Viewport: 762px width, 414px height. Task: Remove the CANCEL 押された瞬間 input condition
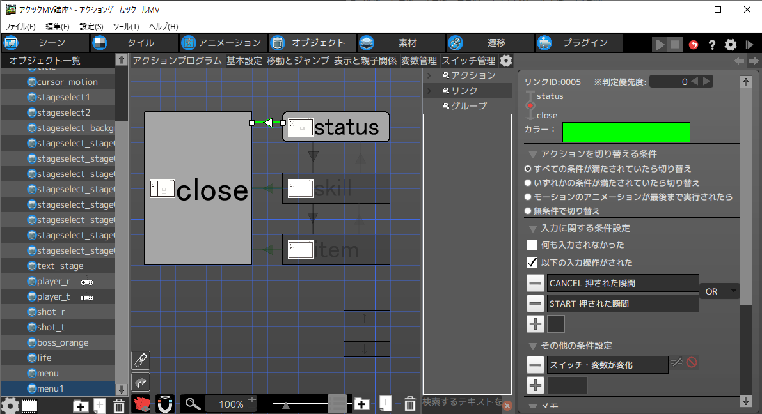pos(536,283)
